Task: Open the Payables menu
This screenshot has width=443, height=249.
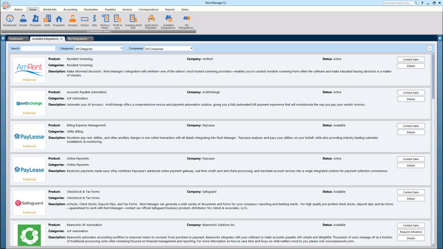Action: pyautogui.click(x=110, y=10)
